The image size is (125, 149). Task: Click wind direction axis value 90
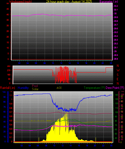coord(9,79)
